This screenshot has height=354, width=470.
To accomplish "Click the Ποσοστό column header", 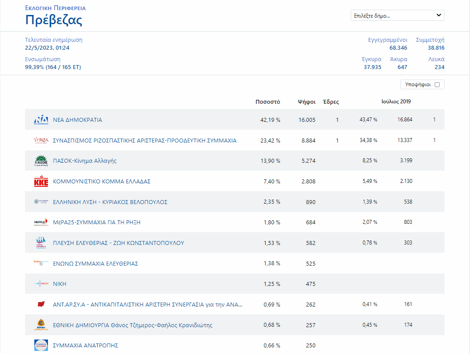I will pyautogui.click(x=268, y=102).
